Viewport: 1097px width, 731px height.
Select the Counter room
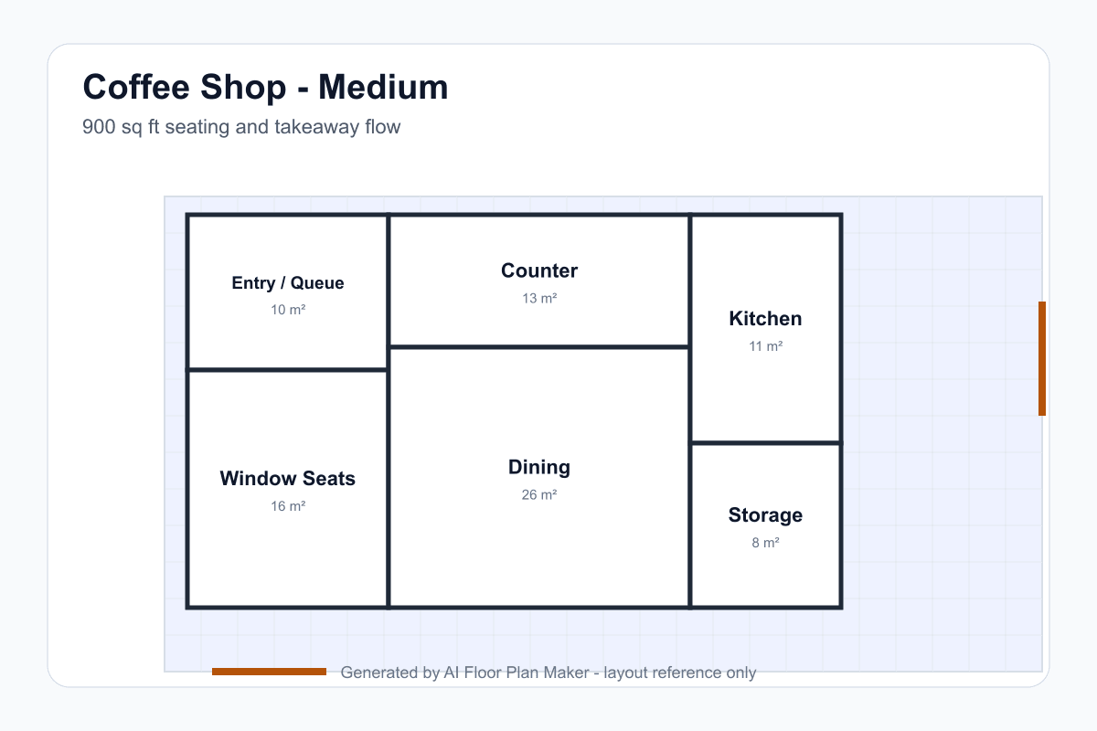point(539,281)
